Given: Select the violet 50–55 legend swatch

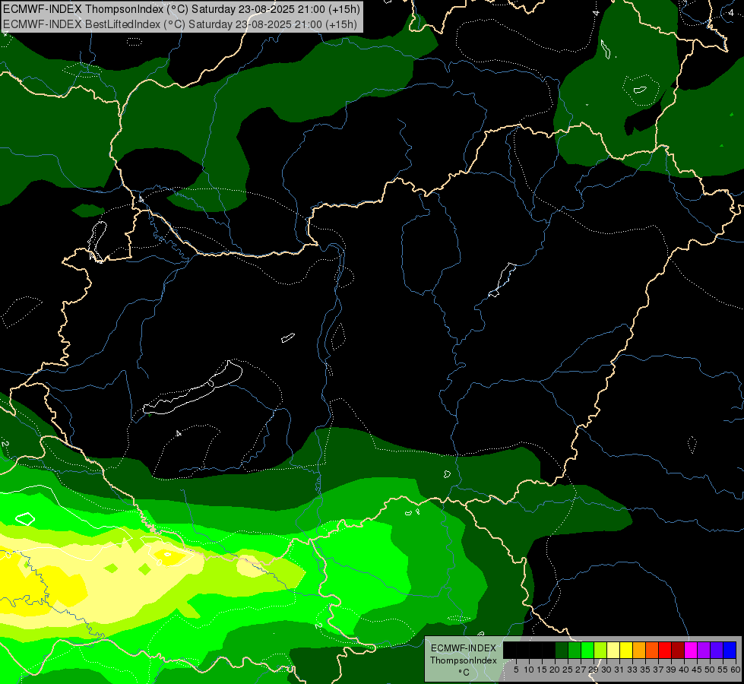Looking at the screenshot, I should [x=717, y=650].
